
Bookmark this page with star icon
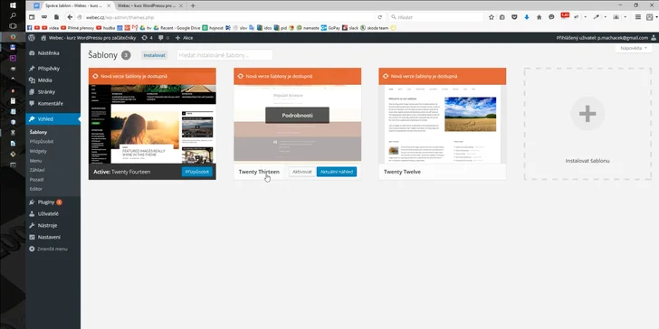492,17
